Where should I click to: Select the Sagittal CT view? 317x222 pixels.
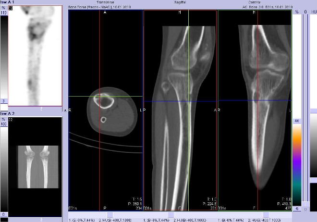tap(180, 111)
